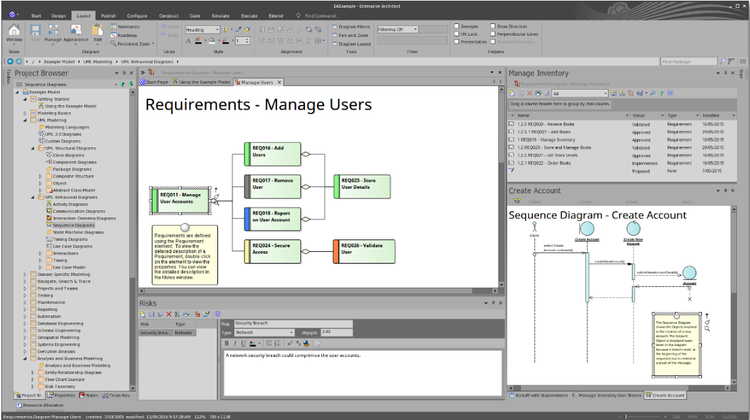Open the Manage diagram icon
Viewport: 750px width, 420px height.
[53, 33]
